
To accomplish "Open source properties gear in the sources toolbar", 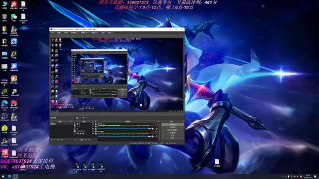I will pyautogui.click(x=82, y=140).
